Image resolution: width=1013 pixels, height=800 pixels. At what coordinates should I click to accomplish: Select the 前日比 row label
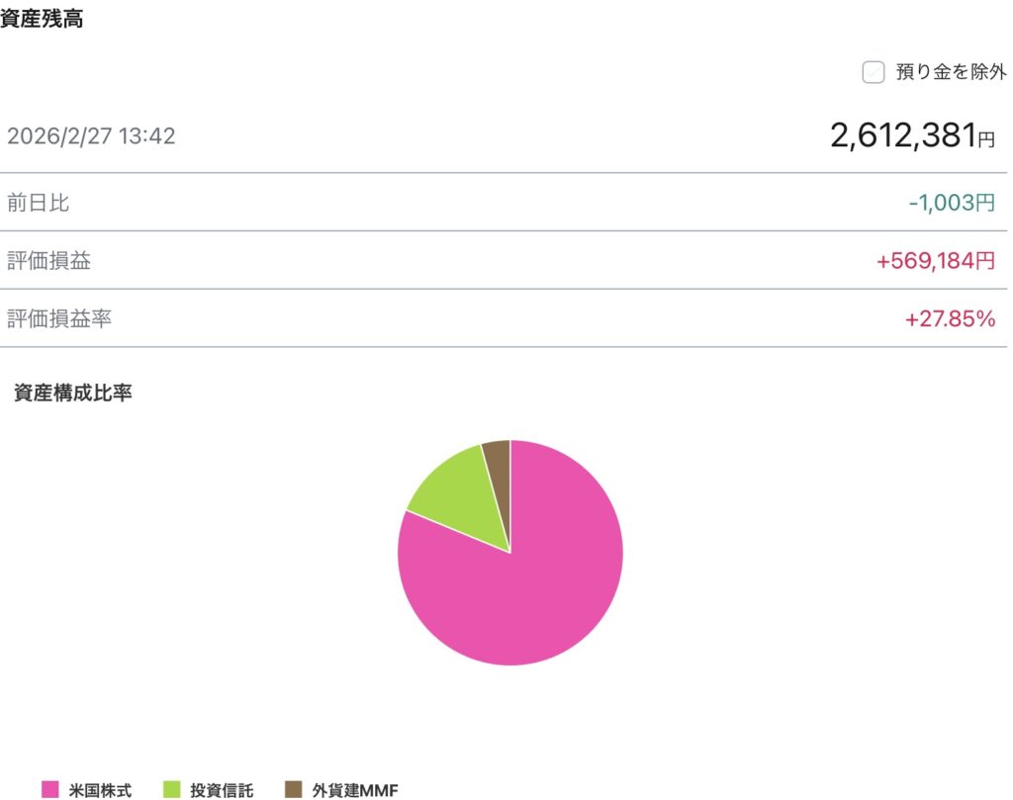tap(38, 204)
